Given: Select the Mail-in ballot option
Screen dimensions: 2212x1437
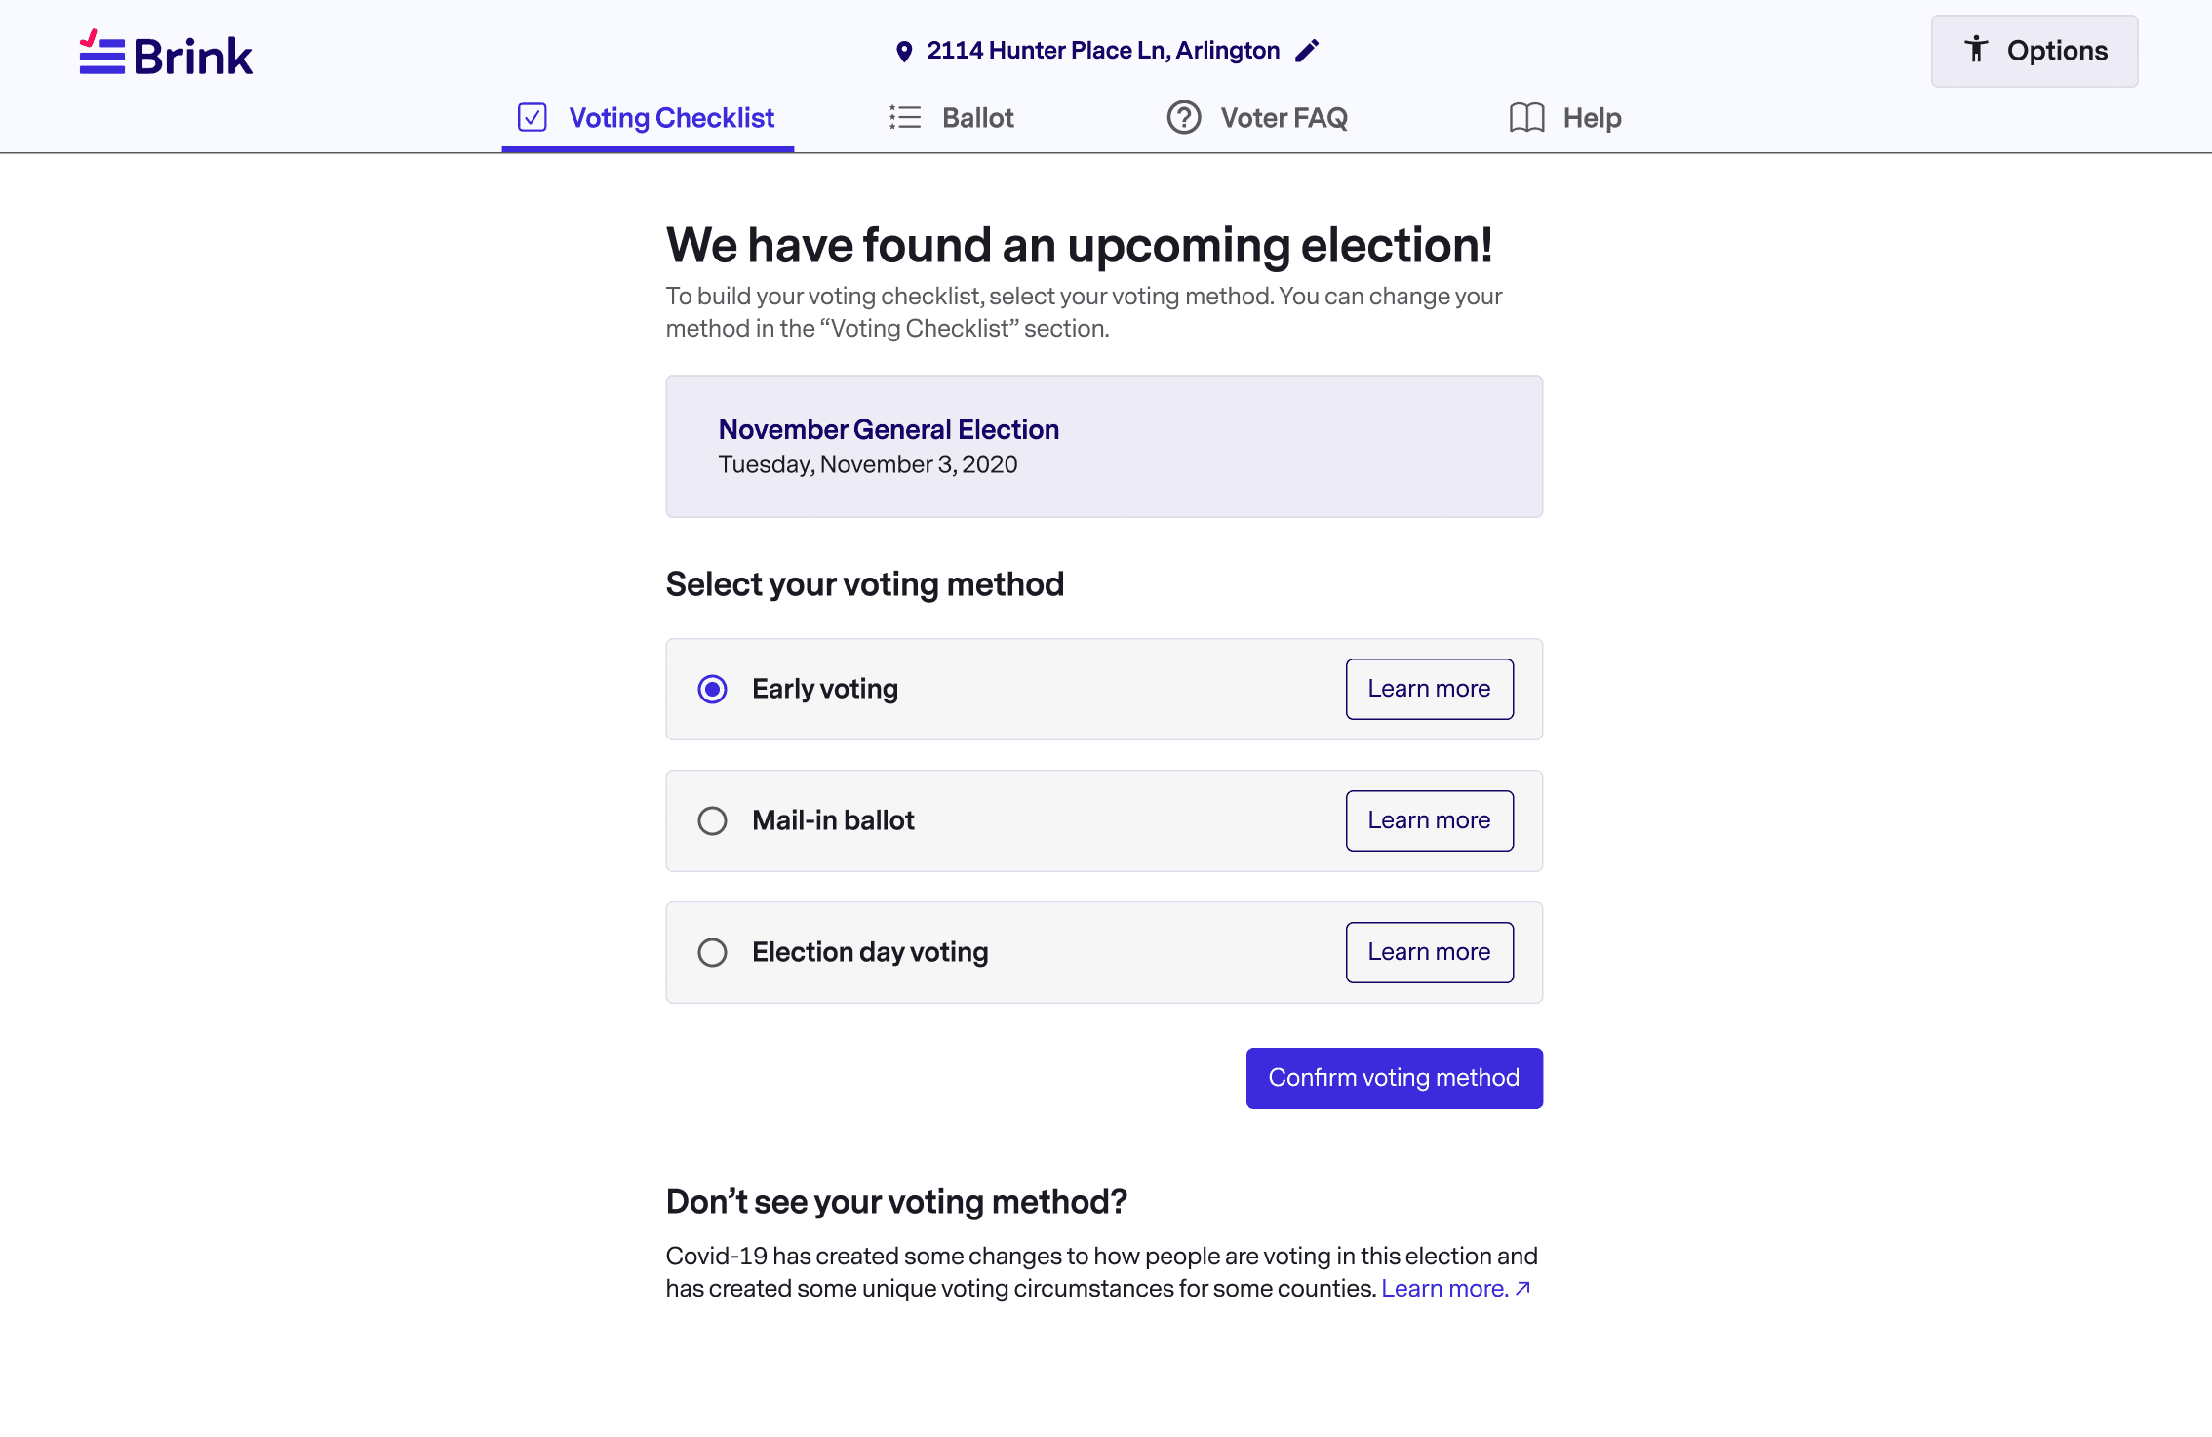Looking at the screenshot, I should click(x=713, y=820).
